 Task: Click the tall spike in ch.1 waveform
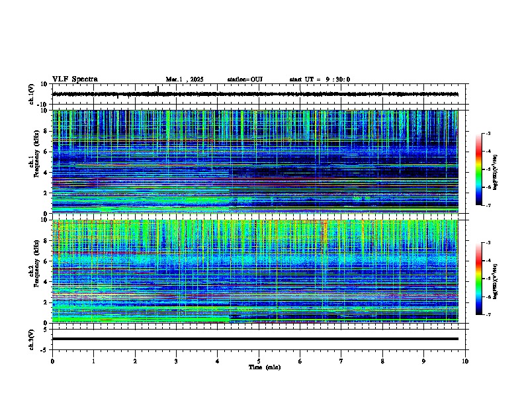(158, 89)
